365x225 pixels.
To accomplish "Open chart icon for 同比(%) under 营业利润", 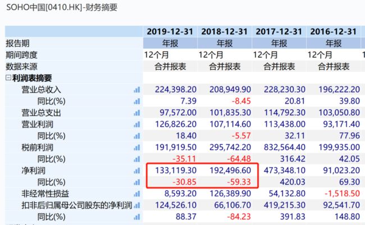I will pyautogui.click(x=137, y=136).
